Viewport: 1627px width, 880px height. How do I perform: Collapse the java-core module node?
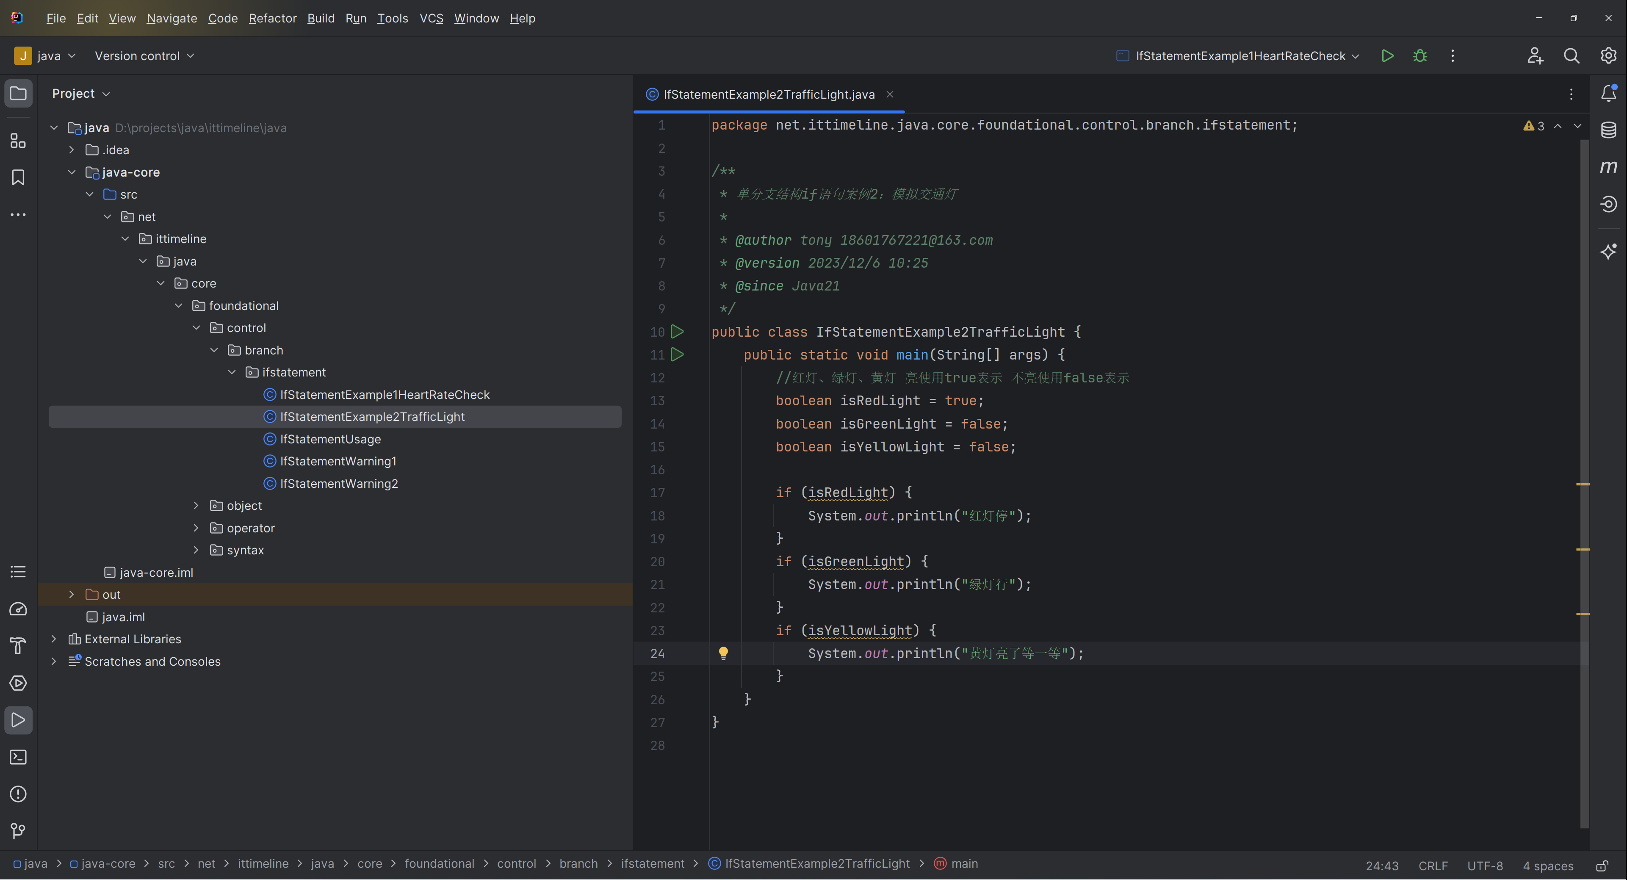coord(72,172)
